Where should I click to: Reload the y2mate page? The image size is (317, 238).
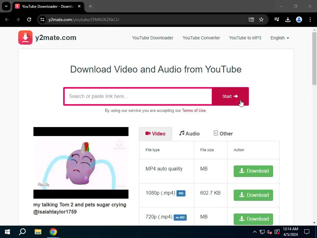[29, 20]
